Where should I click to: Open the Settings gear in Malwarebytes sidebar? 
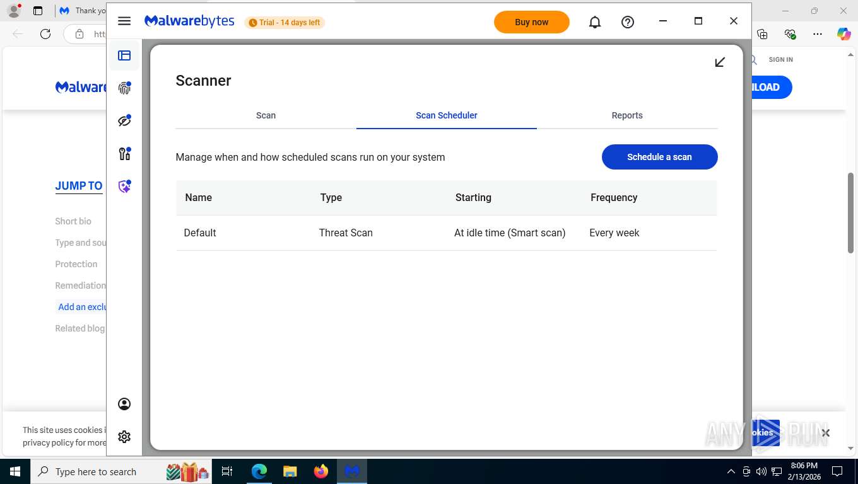[x=124, y=437]
